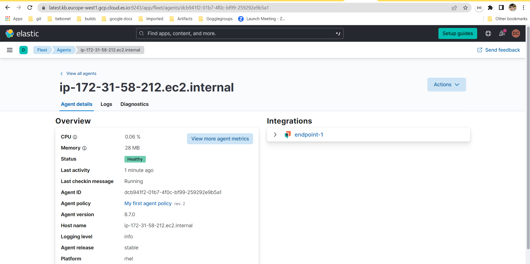The image size is (530, 264).
Task: Open the help lifebuoy icon
Action: coord(488,33)
